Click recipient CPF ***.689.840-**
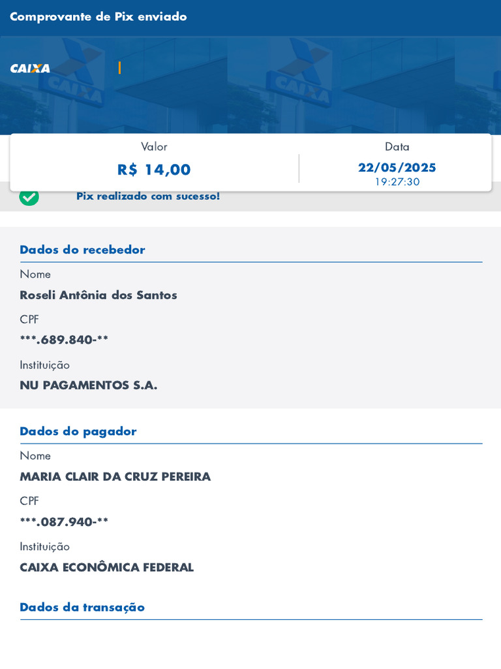 [64, 340]
